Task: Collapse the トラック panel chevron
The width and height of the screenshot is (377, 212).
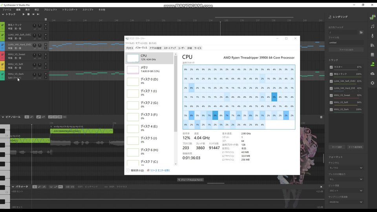Action: pos(3,14)
